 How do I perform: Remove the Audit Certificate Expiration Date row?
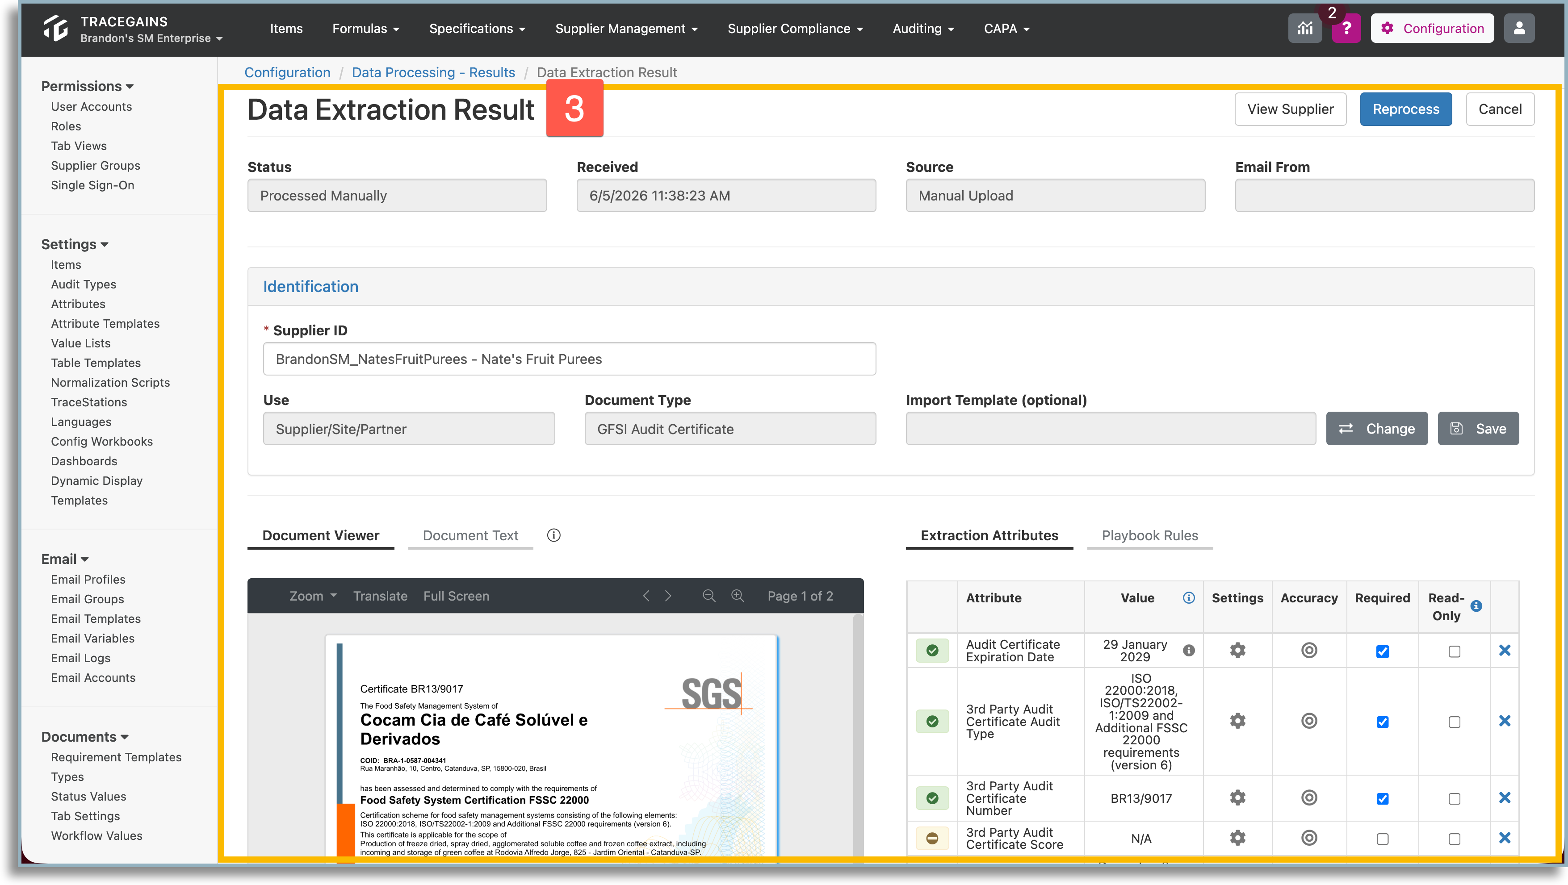1504,650
